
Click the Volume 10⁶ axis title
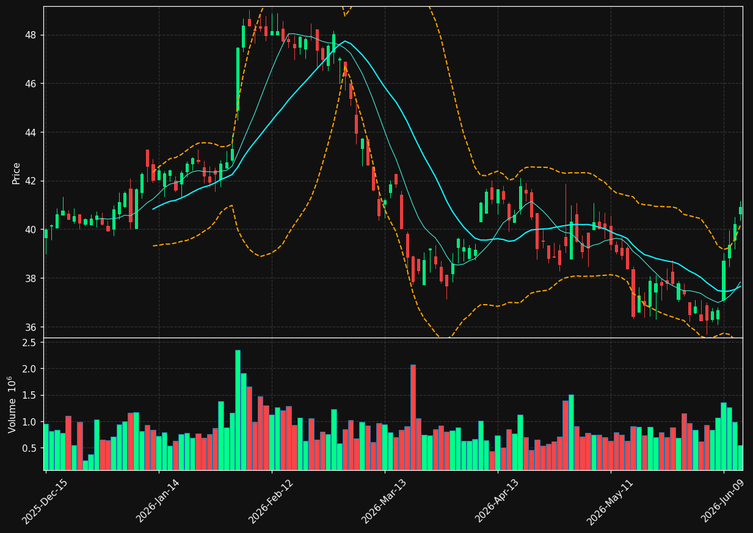click(x=12, y=404)
